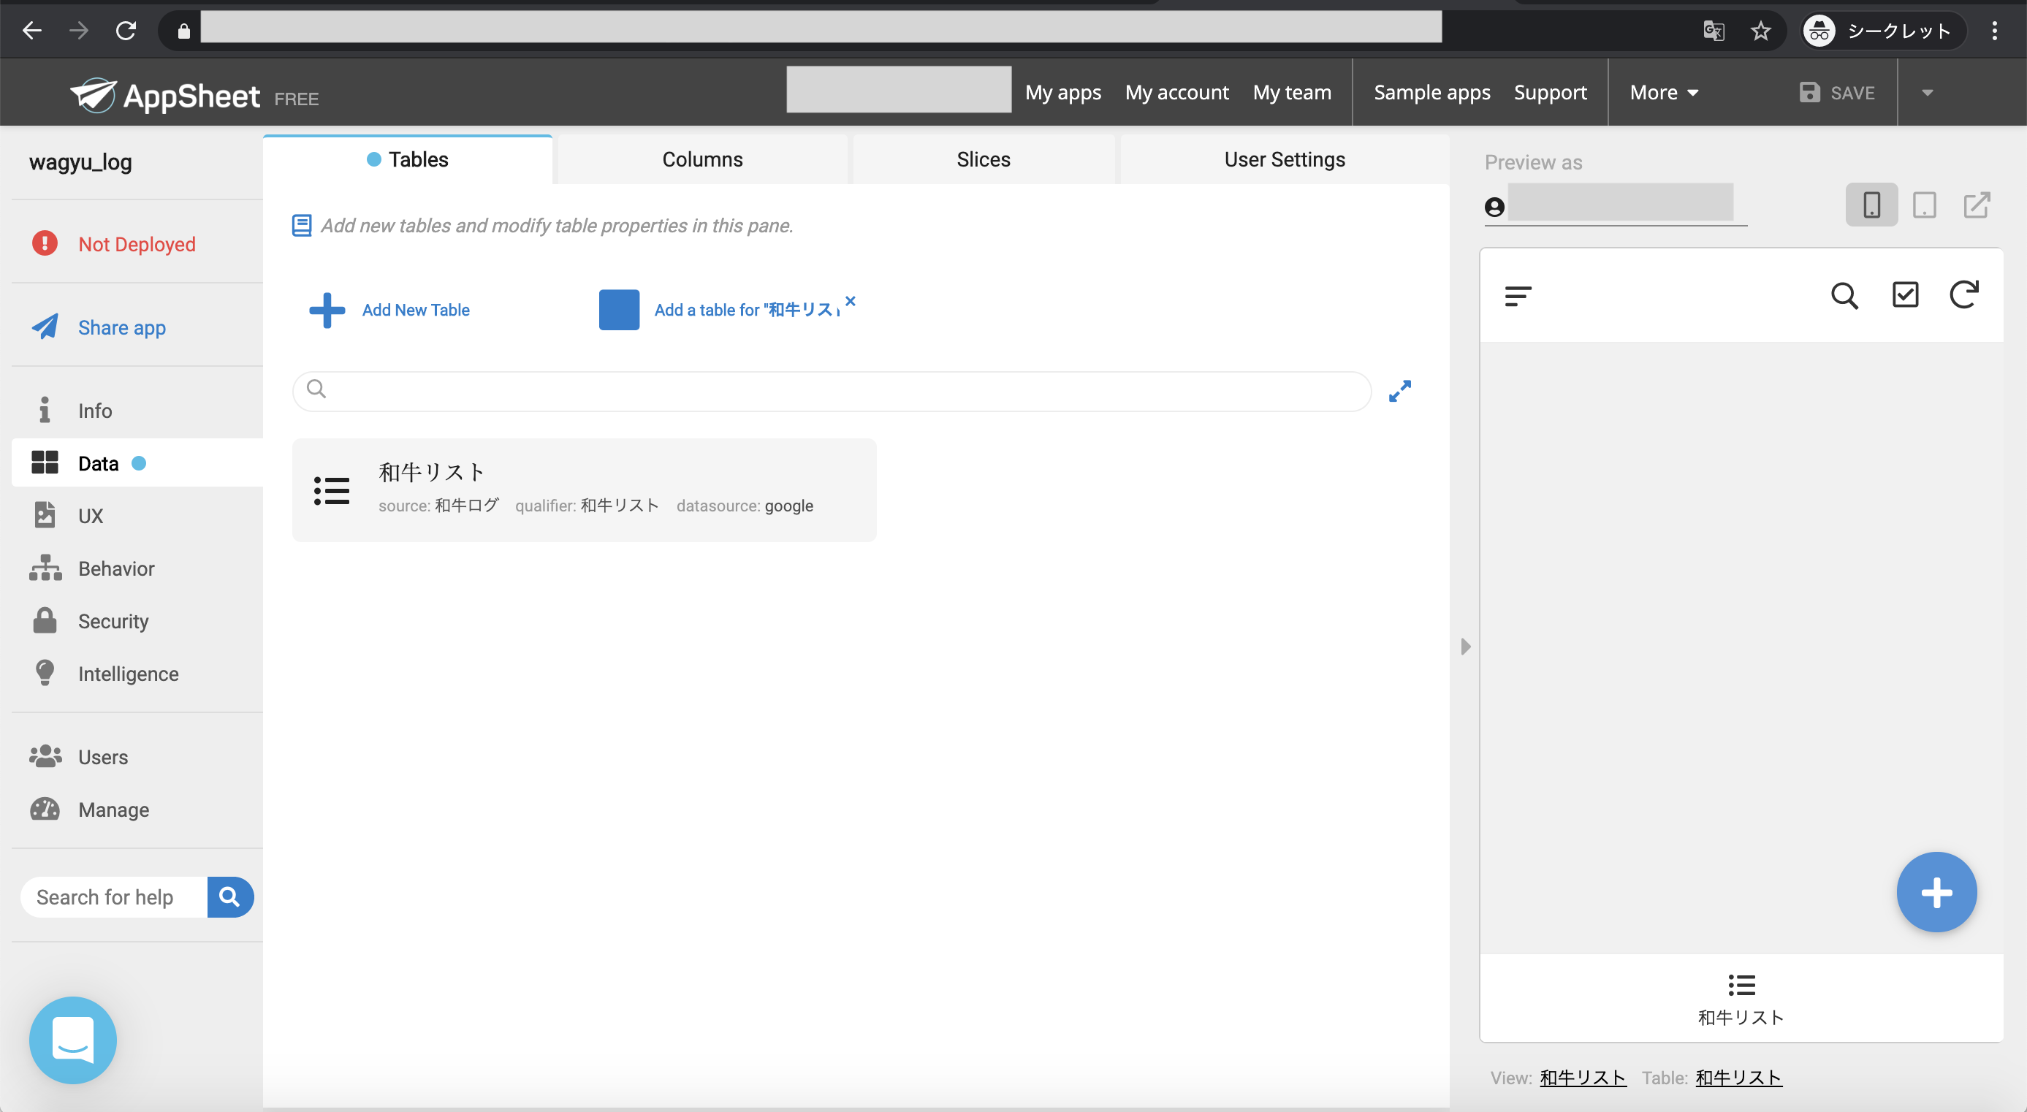The width and height of the screenshot is (2027, 1112).
Task: Open the Intercom chat bubble
Action: click(72, 1040)
